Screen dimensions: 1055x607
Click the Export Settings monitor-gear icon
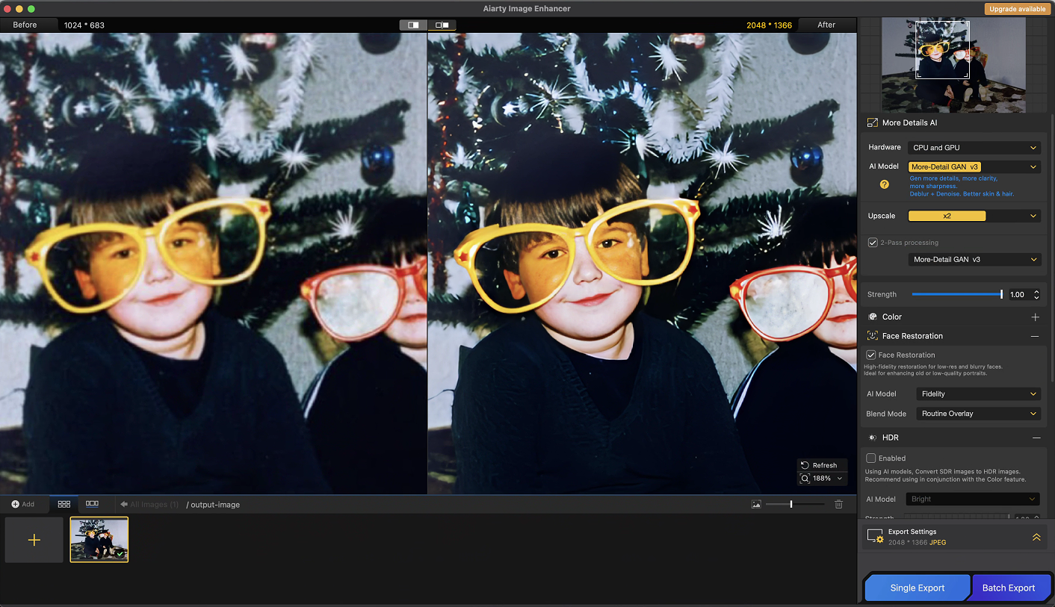[x=875, y=536]
